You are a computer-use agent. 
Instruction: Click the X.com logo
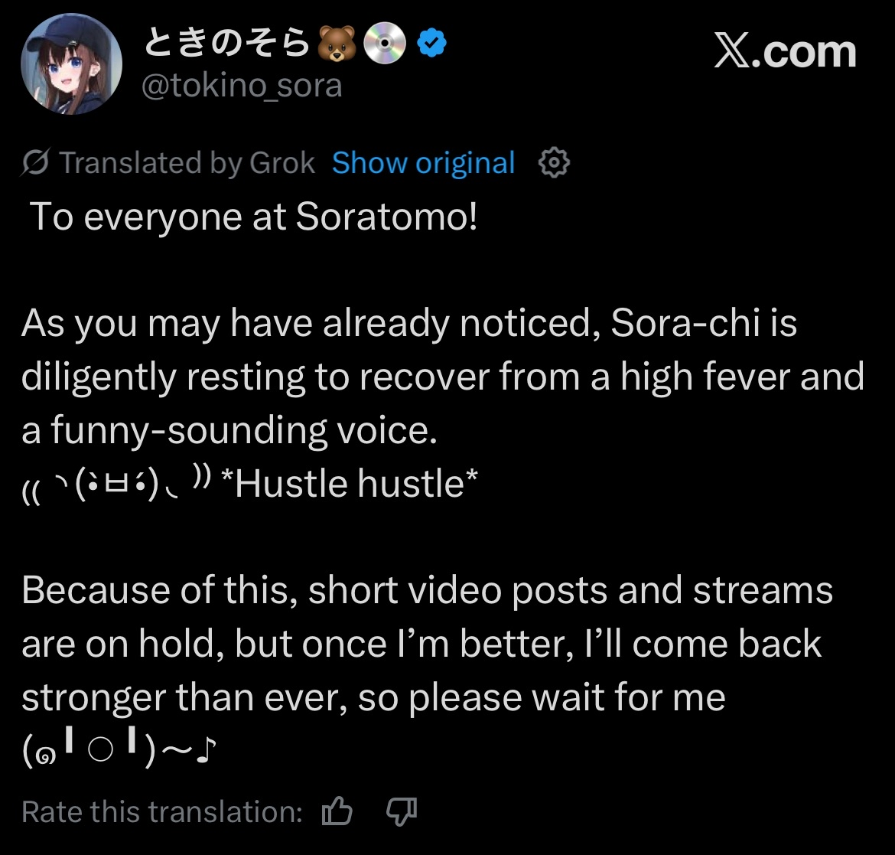pyautogui.click(x=785, y=52)
